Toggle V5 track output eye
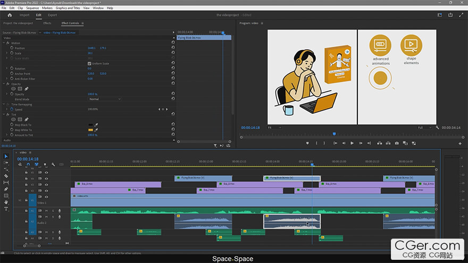This screenshot has width=468, height=263. point(46,172)
